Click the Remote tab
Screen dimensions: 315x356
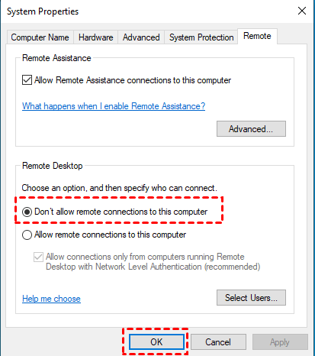tap(257, 36)
